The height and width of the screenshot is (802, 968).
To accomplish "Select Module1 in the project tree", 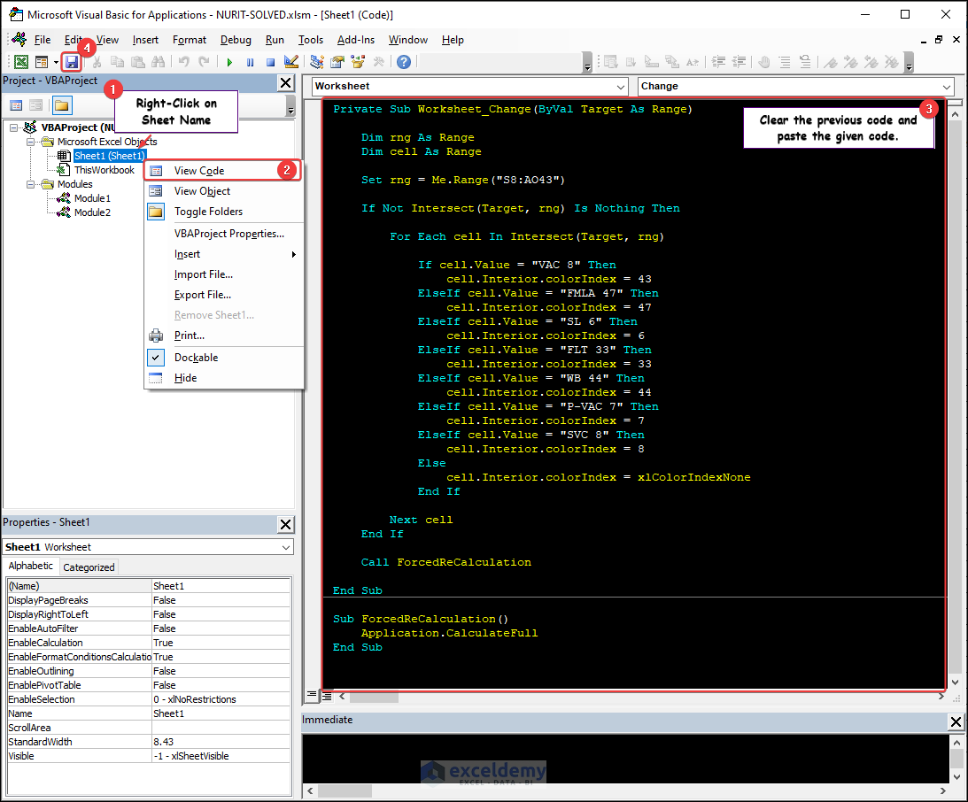I will point(92,198).
